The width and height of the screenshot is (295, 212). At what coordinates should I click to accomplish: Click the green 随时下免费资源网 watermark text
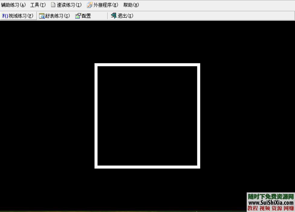(271, 197)
